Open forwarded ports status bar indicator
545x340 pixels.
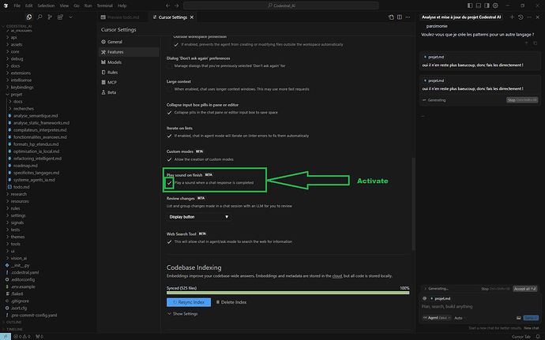tap(39, 337)
